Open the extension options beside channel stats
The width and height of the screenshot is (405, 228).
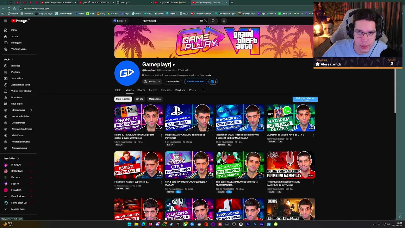[x=213, y=82]
